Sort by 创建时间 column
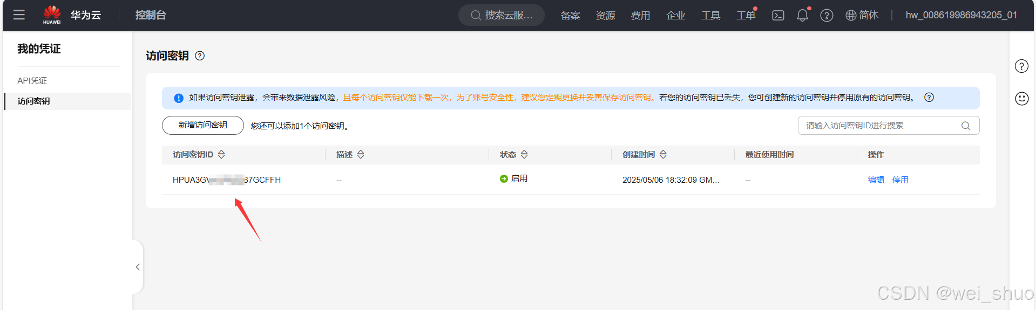The width and height of the screenshot is (1036, 310). tap(663, 155)
